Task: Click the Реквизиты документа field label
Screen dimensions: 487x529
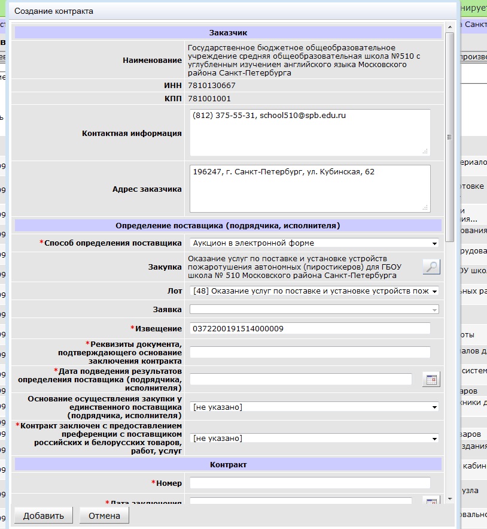Action: point(120,352)
